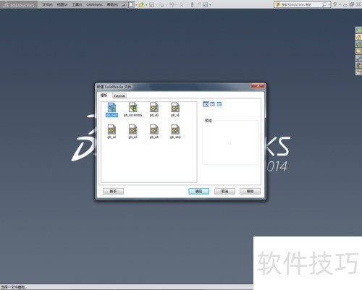Expand the Help flyout dropdown arrow
This screenshot has height=290, width=362.
pos(340,4)
